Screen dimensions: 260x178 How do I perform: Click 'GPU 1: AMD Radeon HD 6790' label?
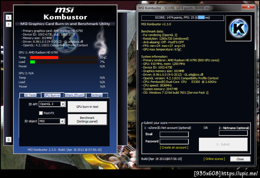tap(38, 53)
